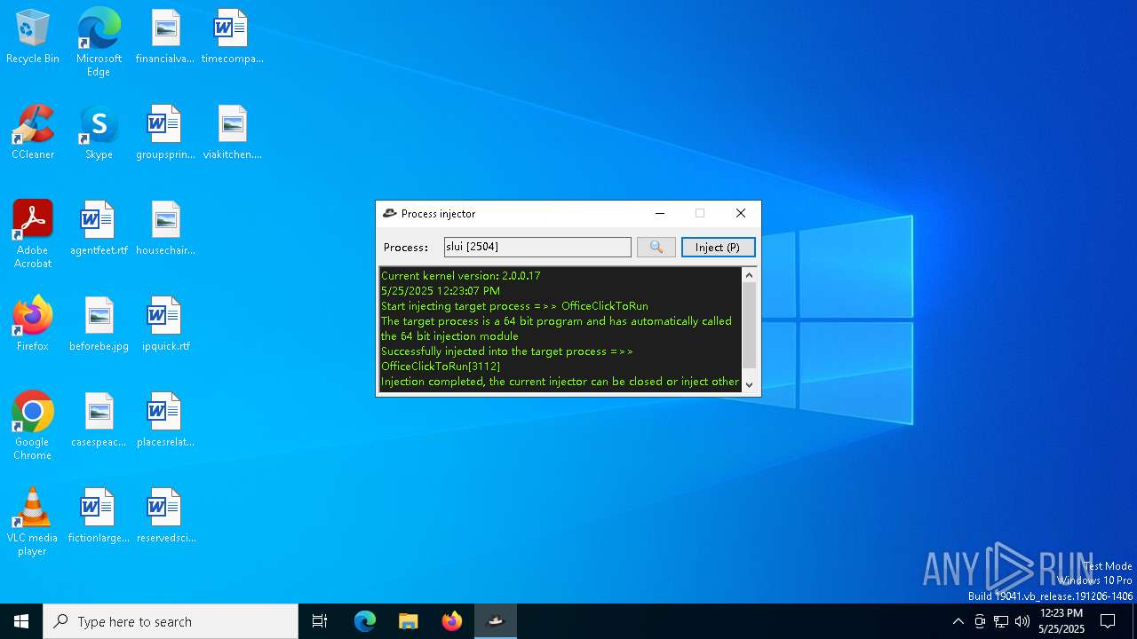Screen dimensions: 1137x639
Task: Click the 'OfficeClickToRun[3112]' log text
Action: [x=441, y=367]
